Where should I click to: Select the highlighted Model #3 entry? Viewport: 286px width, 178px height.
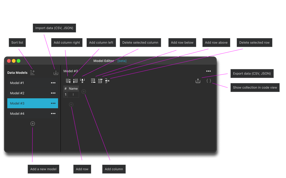[33, 103]
